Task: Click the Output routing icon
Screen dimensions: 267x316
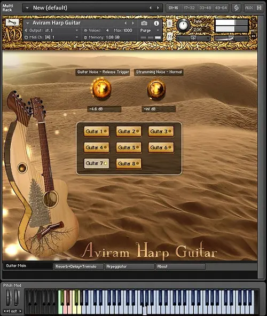Action: pos(26,30)
